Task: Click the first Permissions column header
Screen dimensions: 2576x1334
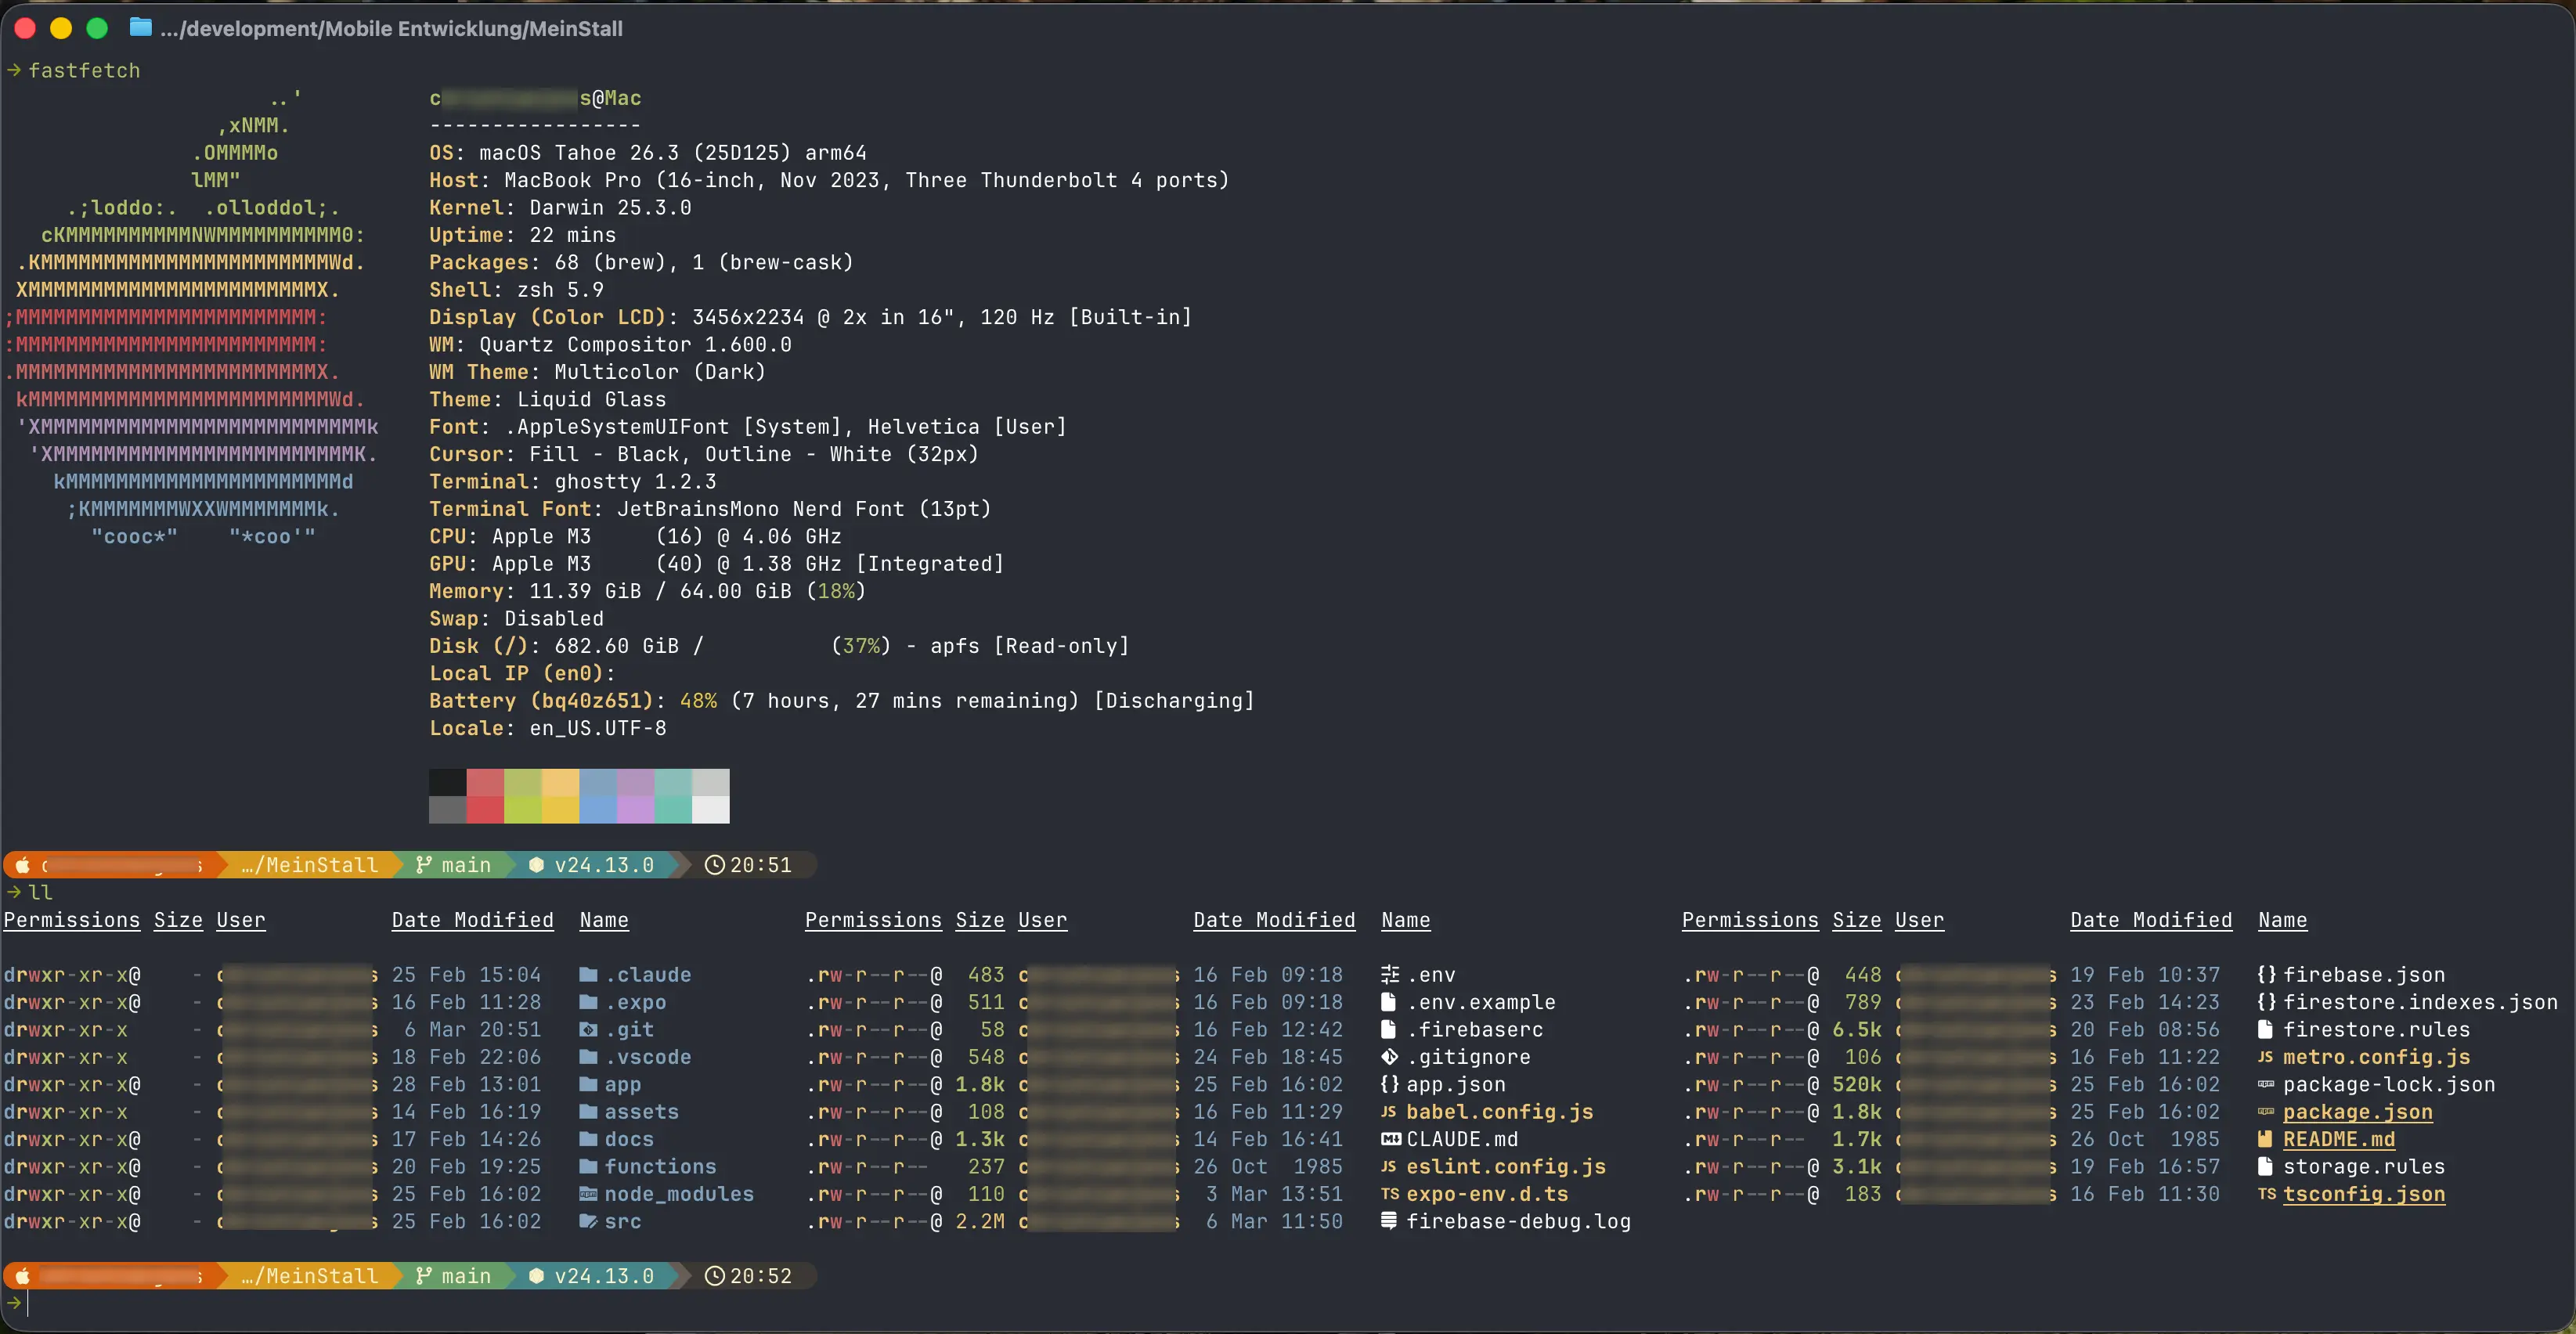Action: (x=72, y=920)
